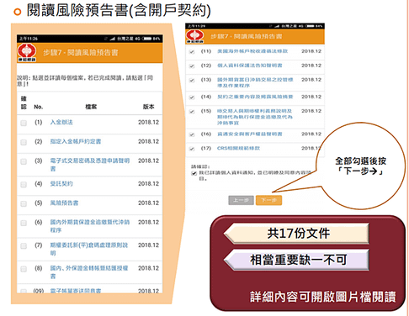Click the 2018.12 version in row (5)
The image size is (409, 316).
(x=149, y=203)
